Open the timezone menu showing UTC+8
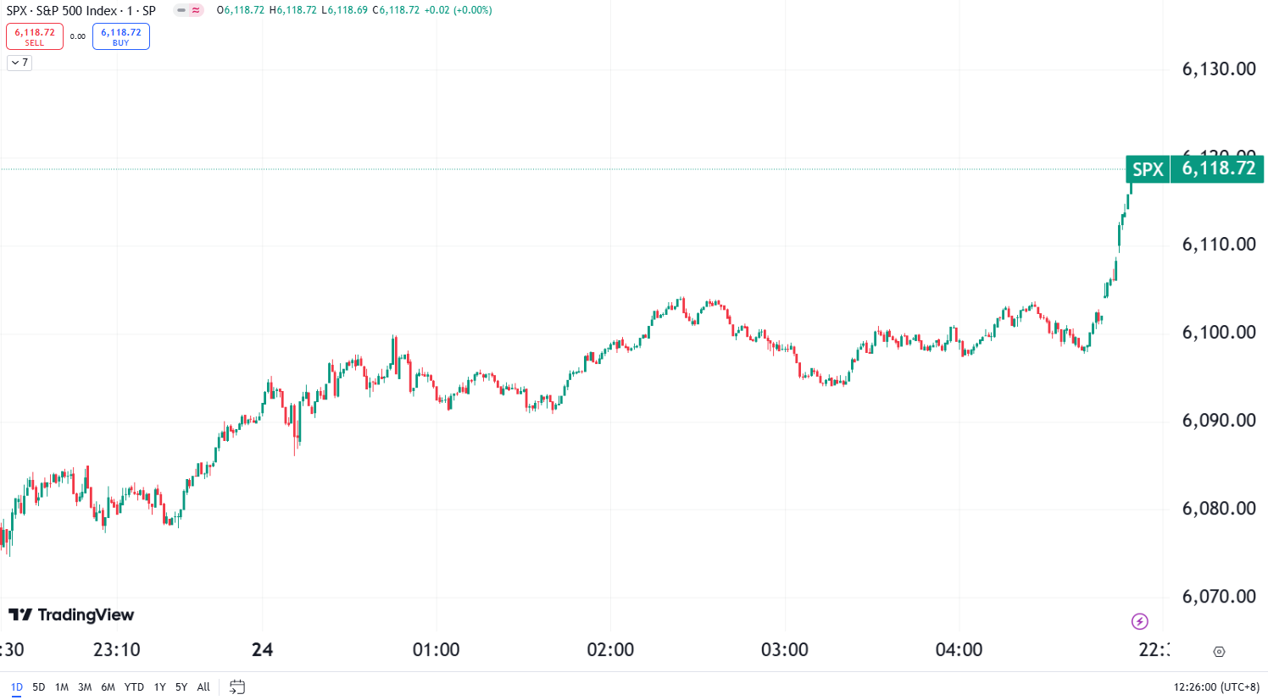This screenshot has width=1268, height=700. pyautogui.click(x=1216, y=686)
